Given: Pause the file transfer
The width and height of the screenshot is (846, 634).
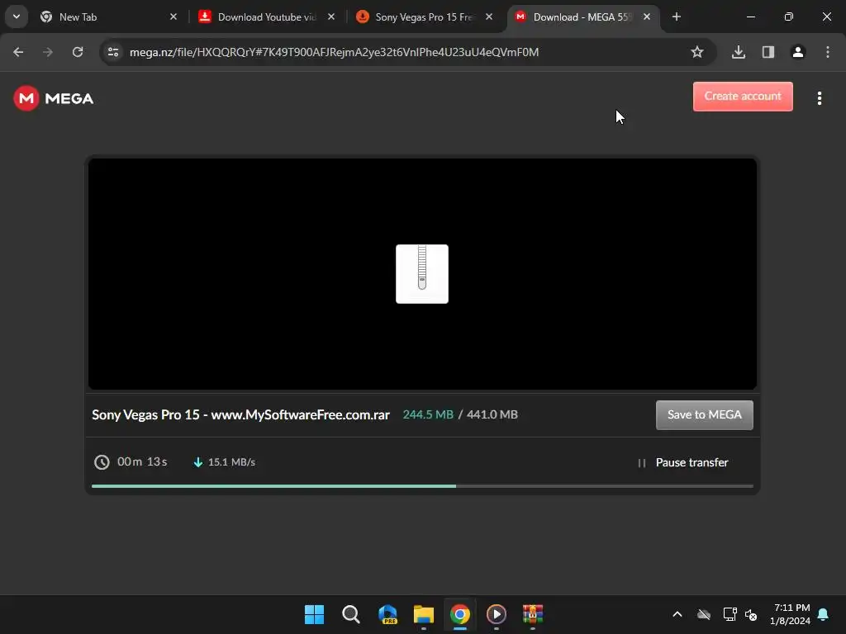Looking at the screenshot, I should (x=682, y=462).
